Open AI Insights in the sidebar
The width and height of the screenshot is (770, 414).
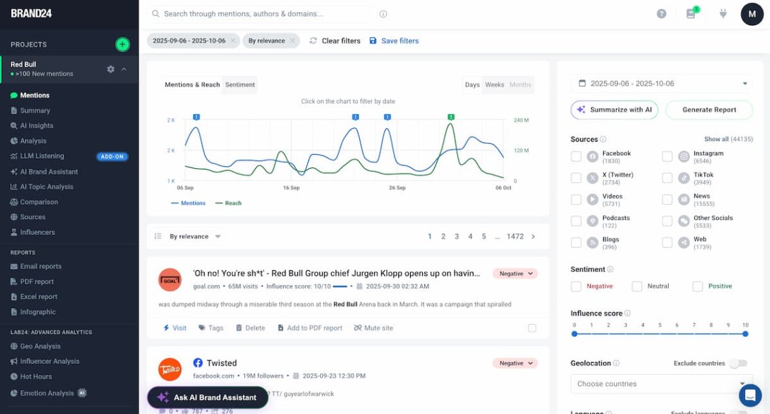[36, 126]
